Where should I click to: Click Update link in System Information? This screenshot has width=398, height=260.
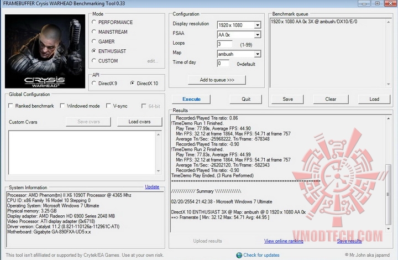pos(152,187)
